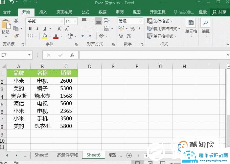The width and height of the screenshot is (230, 164).
Task: Click the fx Insert Function button
Action: click(72, 55)
